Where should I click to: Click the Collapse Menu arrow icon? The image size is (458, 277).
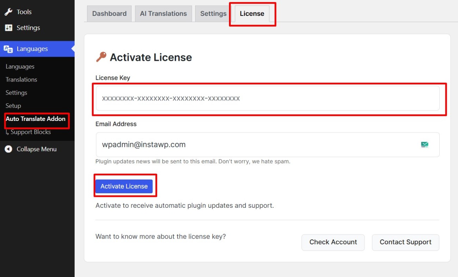coord(8,149)
